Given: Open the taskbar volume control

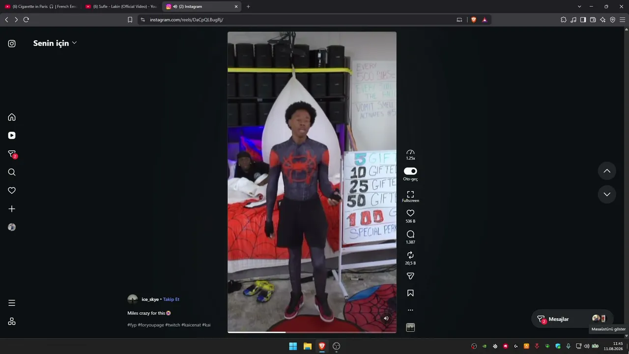Looking at the screenshot, I should [x=586, y=346].
